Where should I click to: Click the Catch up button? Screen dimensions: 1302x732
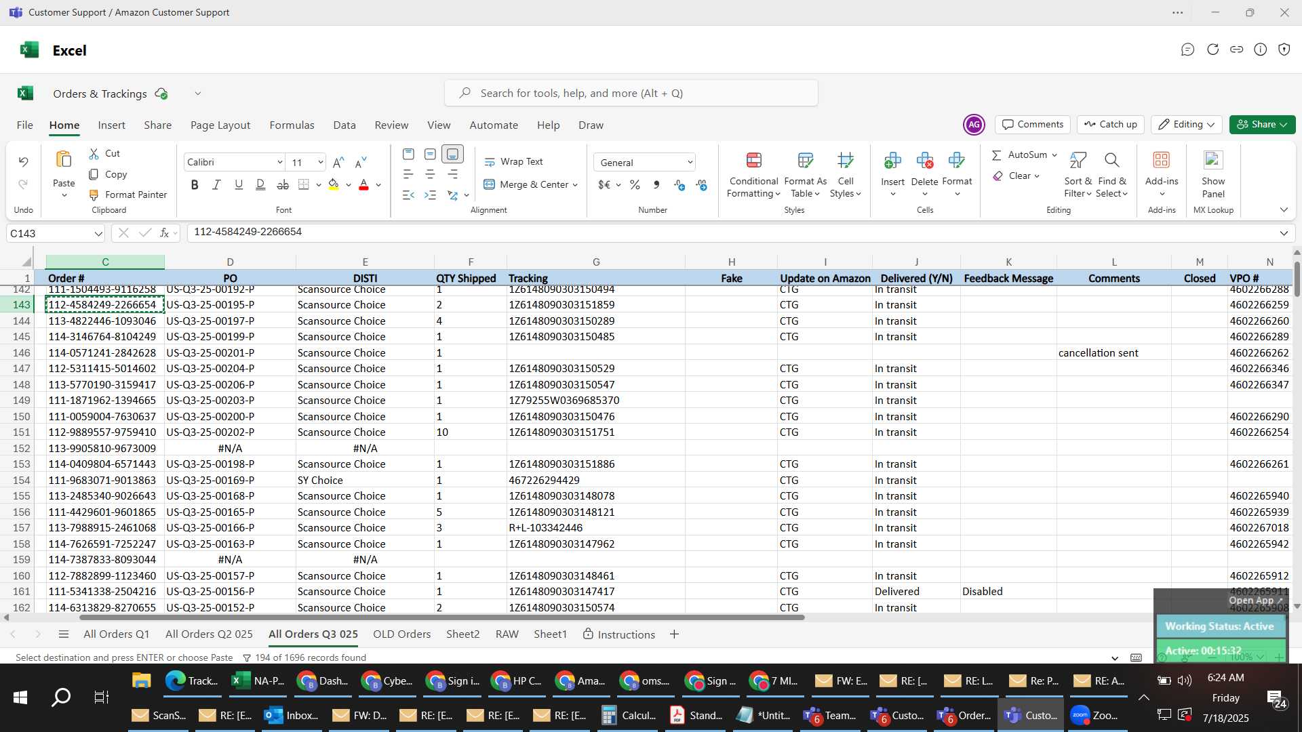pyautogui.click(x=1110, y=125)
